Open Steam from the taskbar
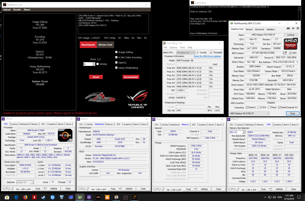This screenshot has width=305, height=201. click(43, 197)
